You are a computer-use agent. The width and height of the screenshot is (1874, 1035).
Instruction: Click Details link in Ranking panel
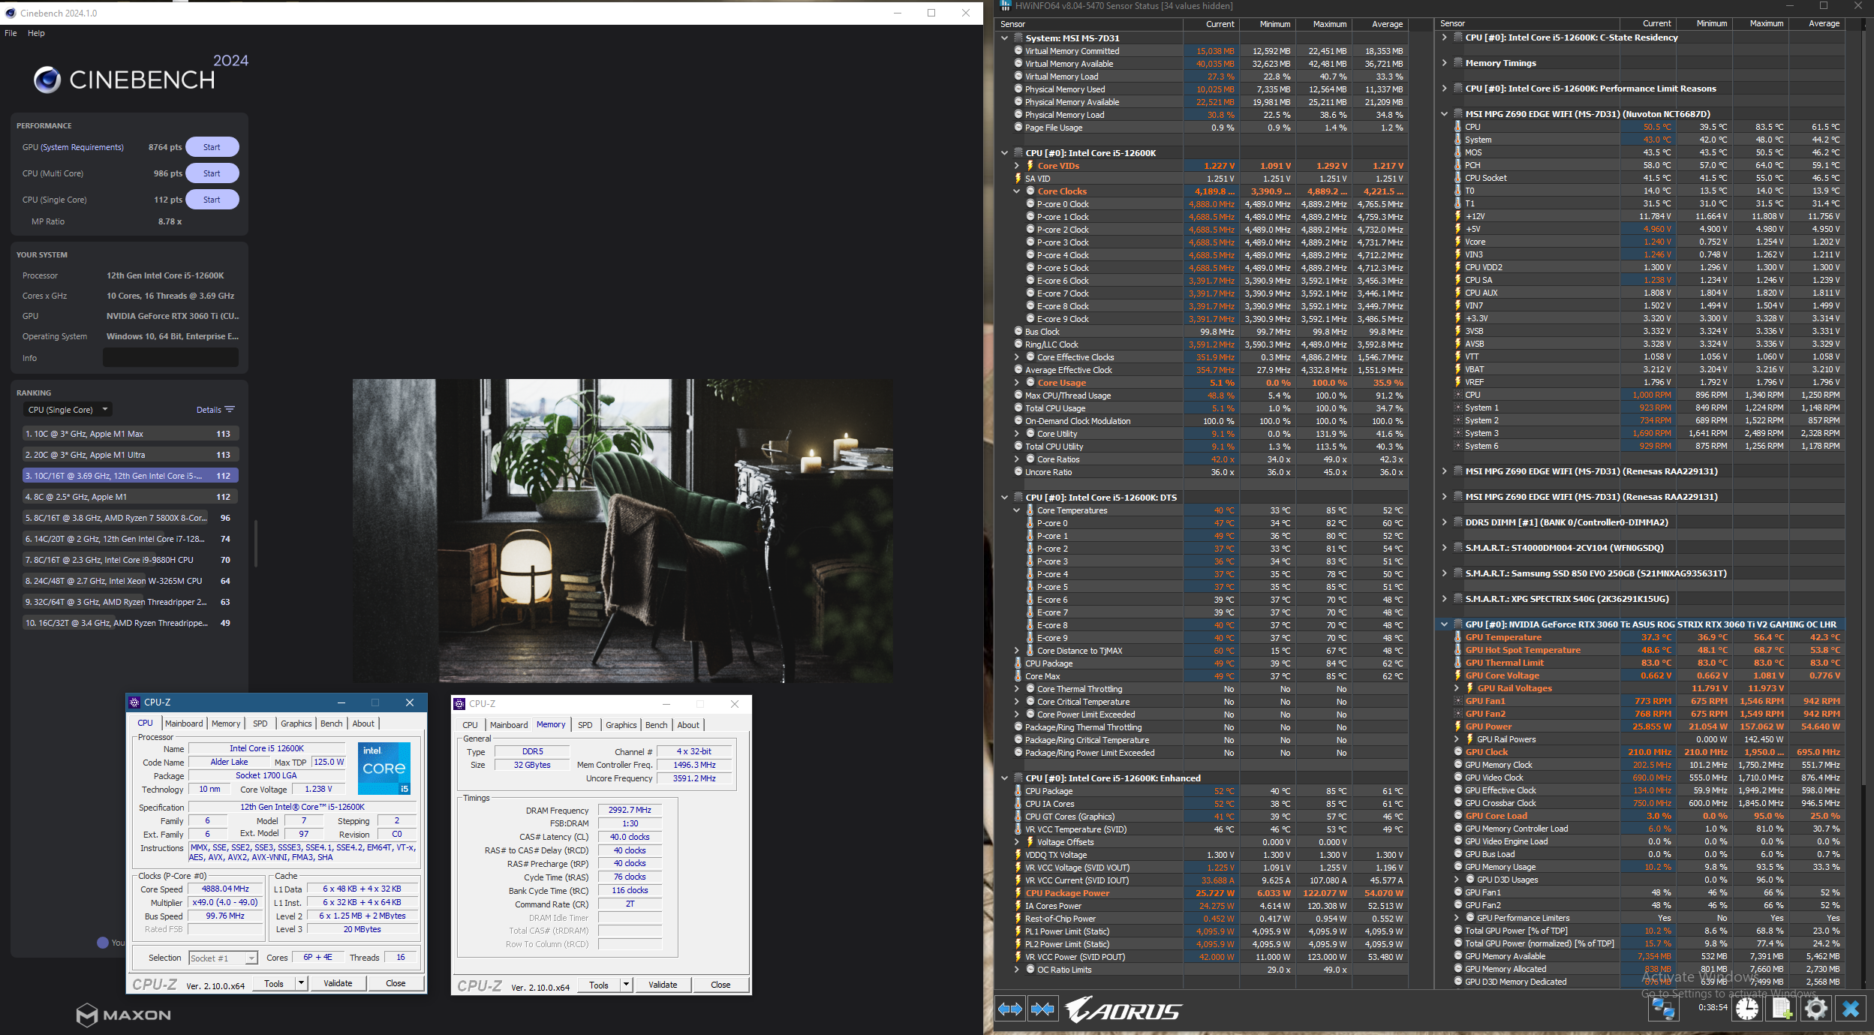coord(209,410)
